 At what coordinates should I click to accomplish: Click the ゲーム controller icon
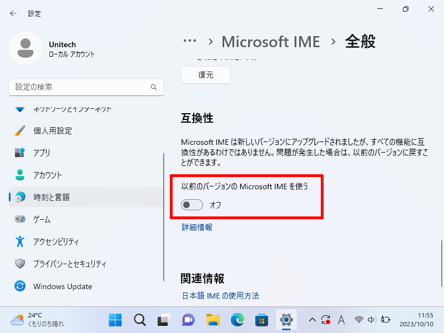pyautogui.click(x=20, y=219)
